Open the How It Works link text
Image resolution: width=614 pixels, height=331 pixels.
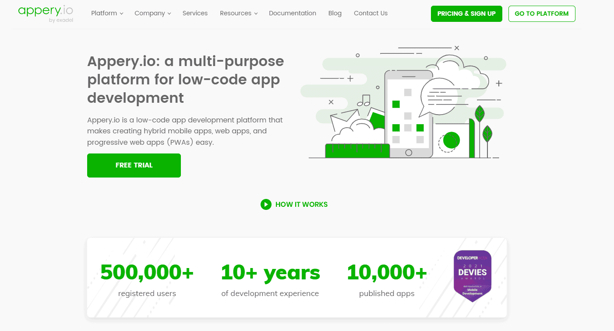click(301, 204)
